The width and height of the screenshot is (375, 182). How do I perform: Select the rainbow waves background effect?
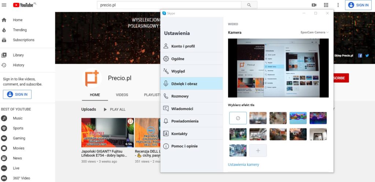click(x=298, y=118)
